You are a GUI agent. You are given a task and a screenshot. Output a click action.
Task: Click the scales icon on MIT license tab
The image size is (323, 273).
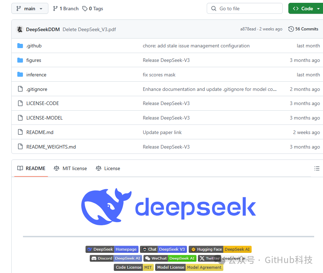[x=57, y=168]
